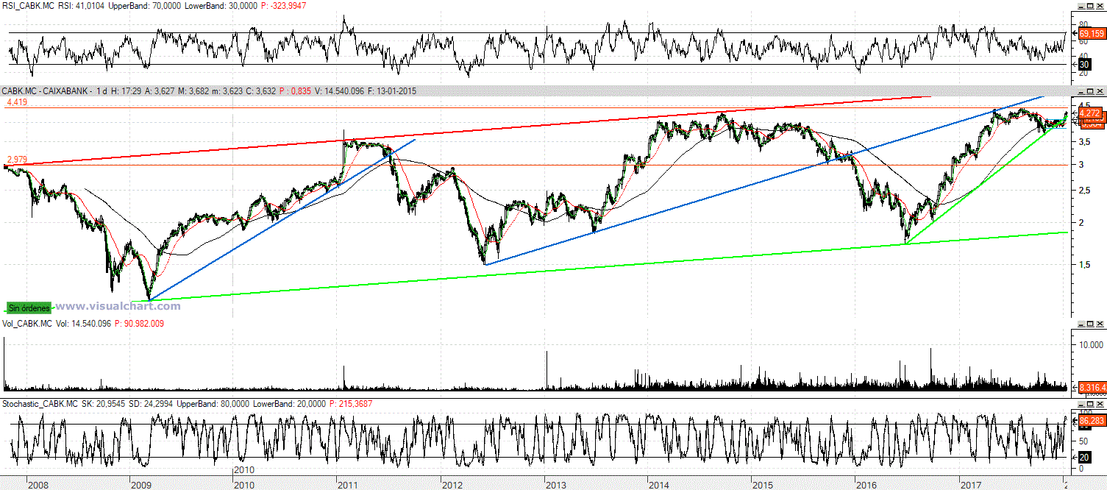
Task: Click the 2015 year label on time axis
Action: pos(763,485)
